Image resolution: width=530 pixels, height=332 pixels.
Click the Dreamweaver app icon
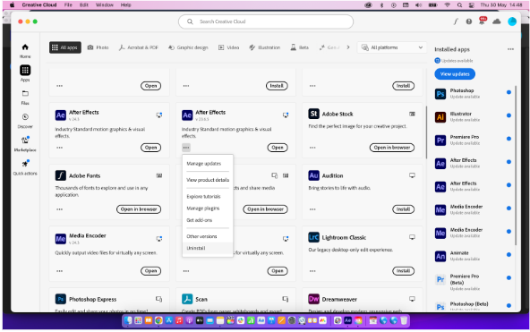tap(313, 299)
